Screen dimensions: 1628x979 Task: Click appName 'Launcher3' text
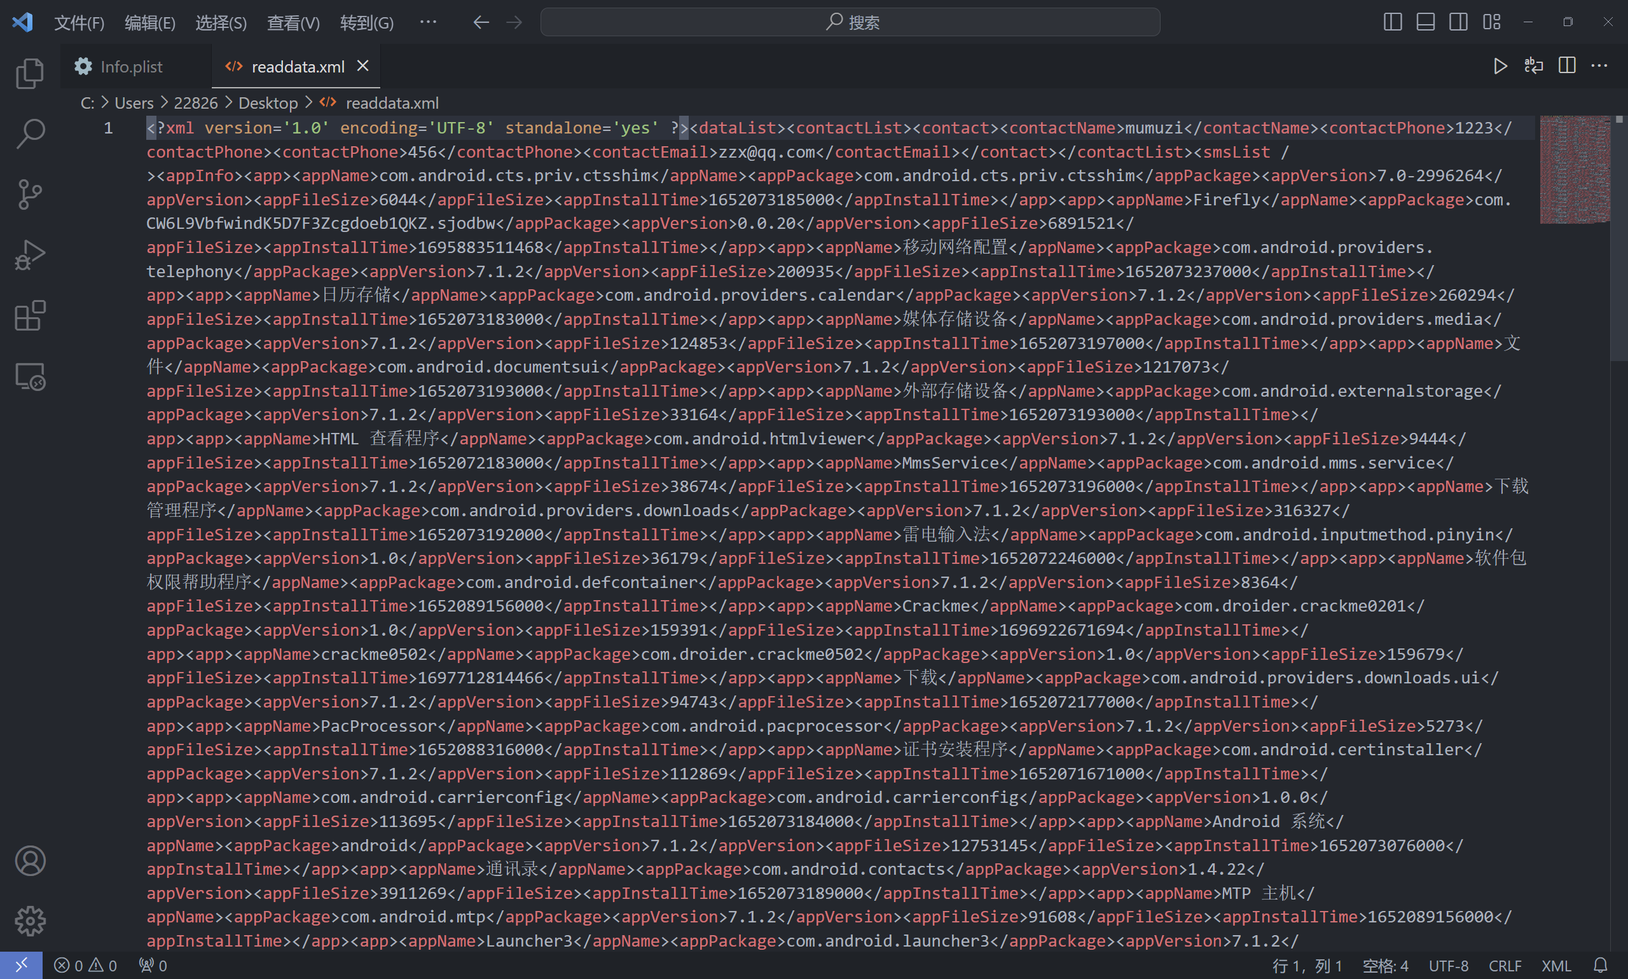pos(529,941)
